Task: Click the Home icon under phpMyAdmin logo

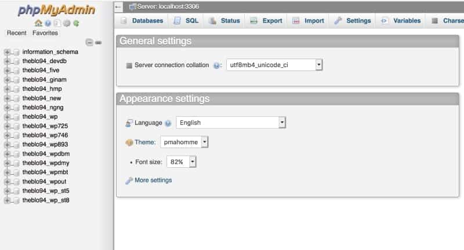Action: [x=38, y=23]
